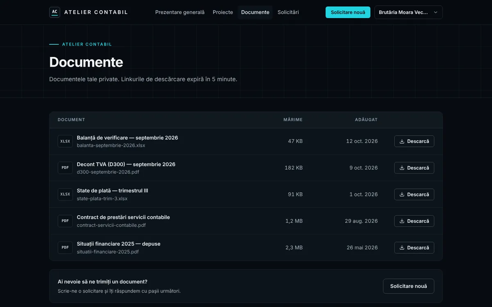492x307 pixels.
Task: Go to the Solicitări tab
Action: [288, 12]
